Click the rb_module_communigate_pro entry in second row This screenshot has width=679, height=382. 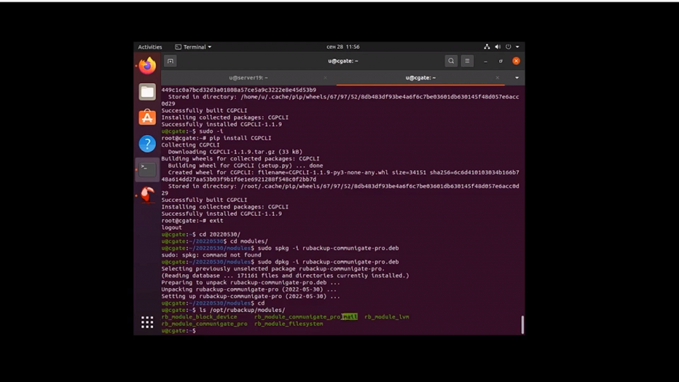coord(204,324)
